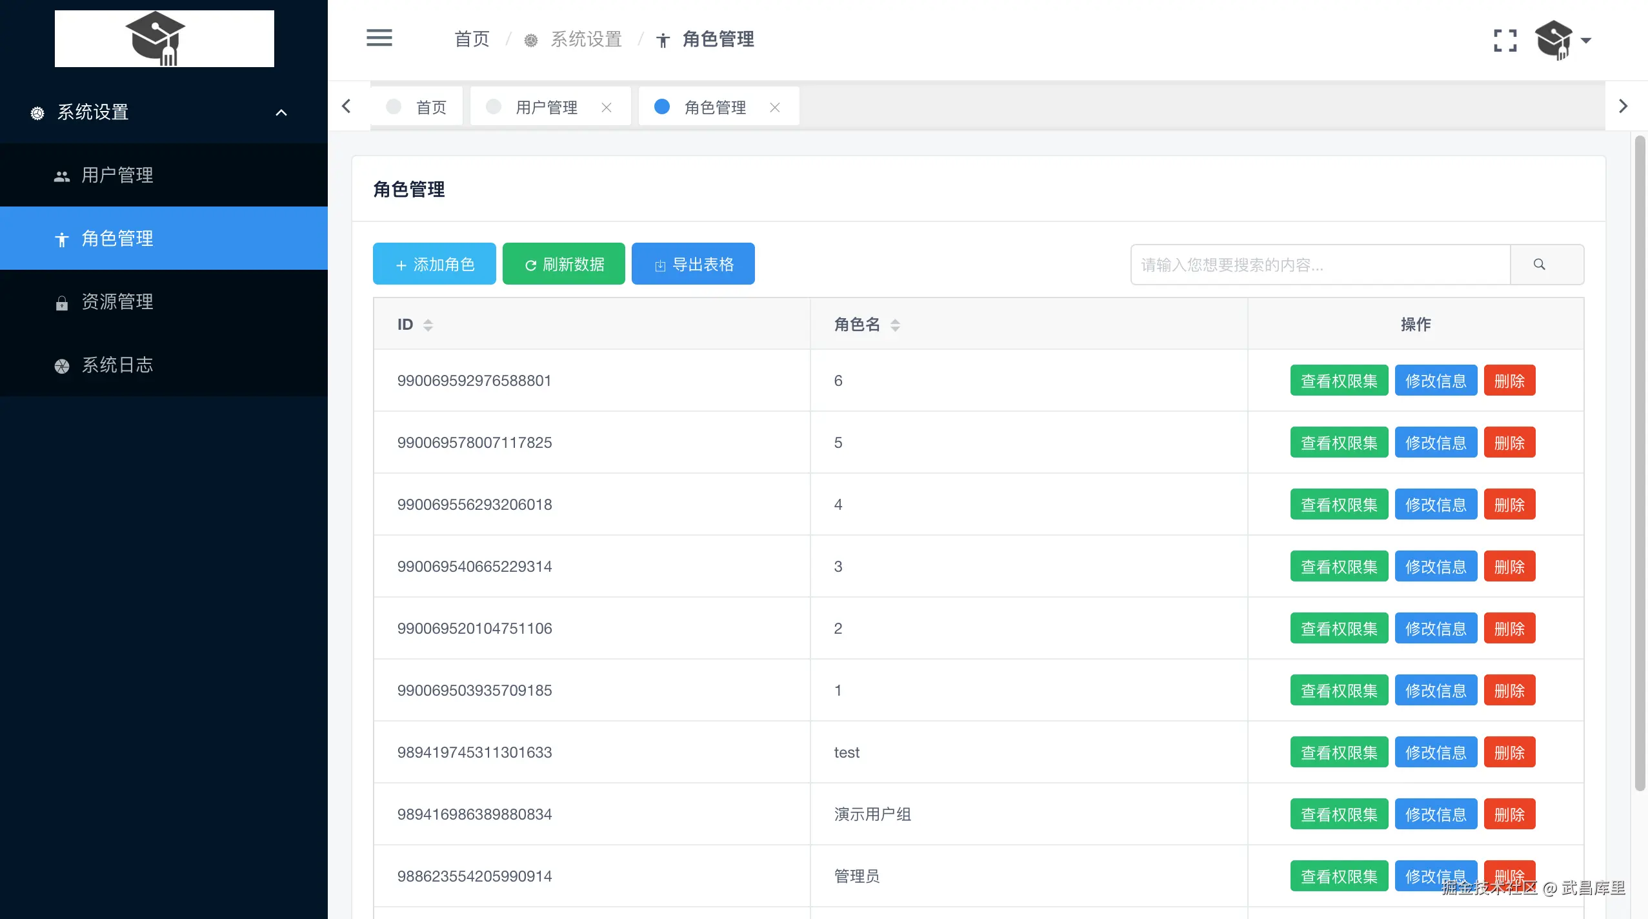The height and width of the screenshot is (919, 1648).
Task: Open 资源管理 via its lock icon
Action: pyautogui.click(x=61, y=303)
